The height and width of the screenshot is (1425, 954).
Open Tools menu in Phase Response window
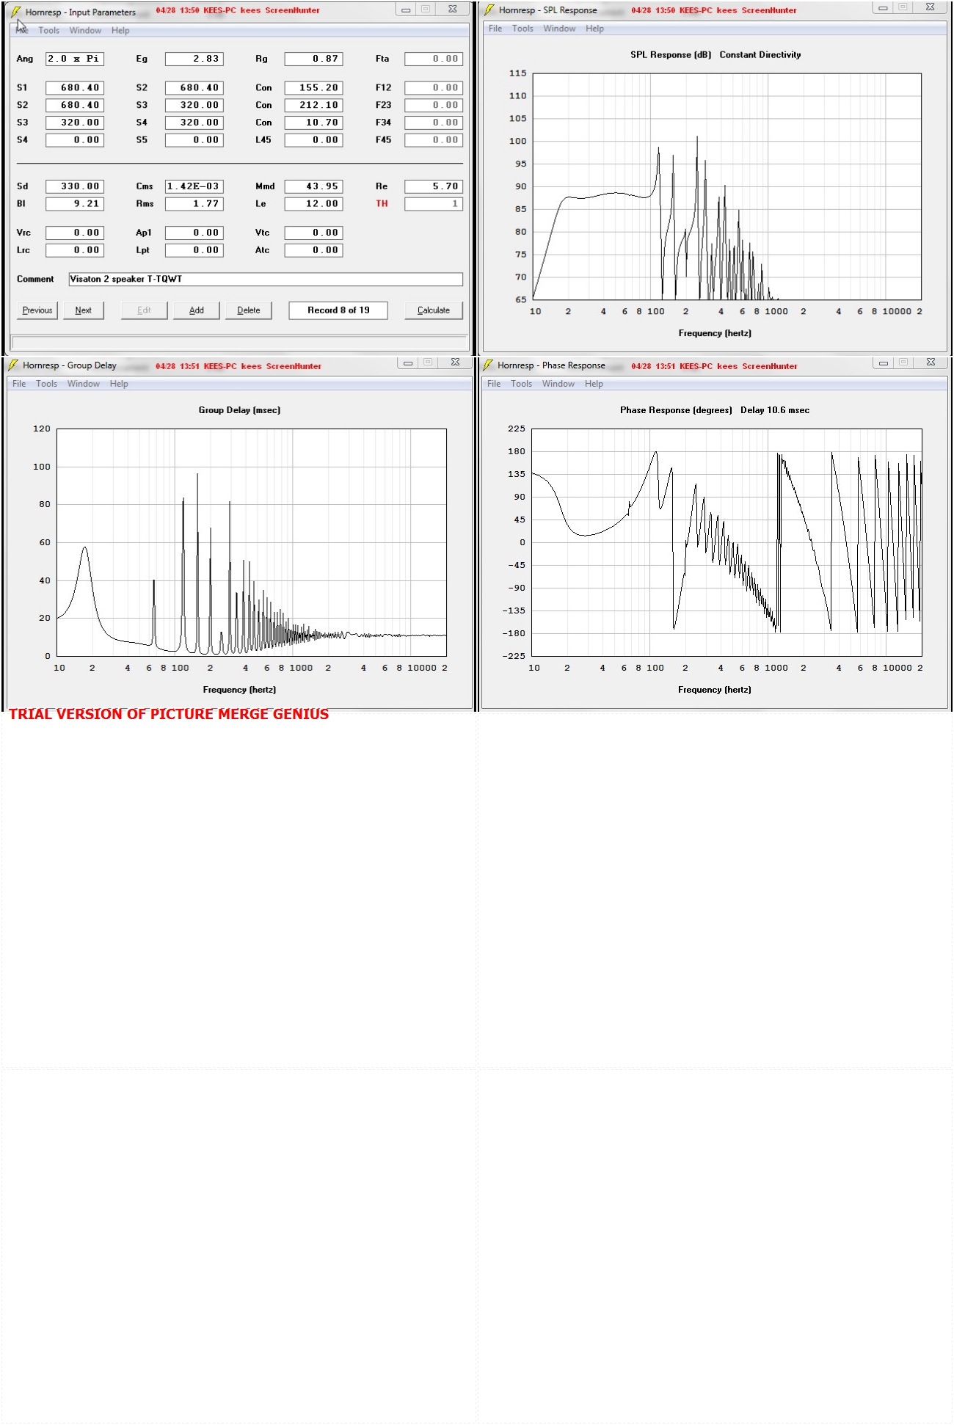(521, 384)
